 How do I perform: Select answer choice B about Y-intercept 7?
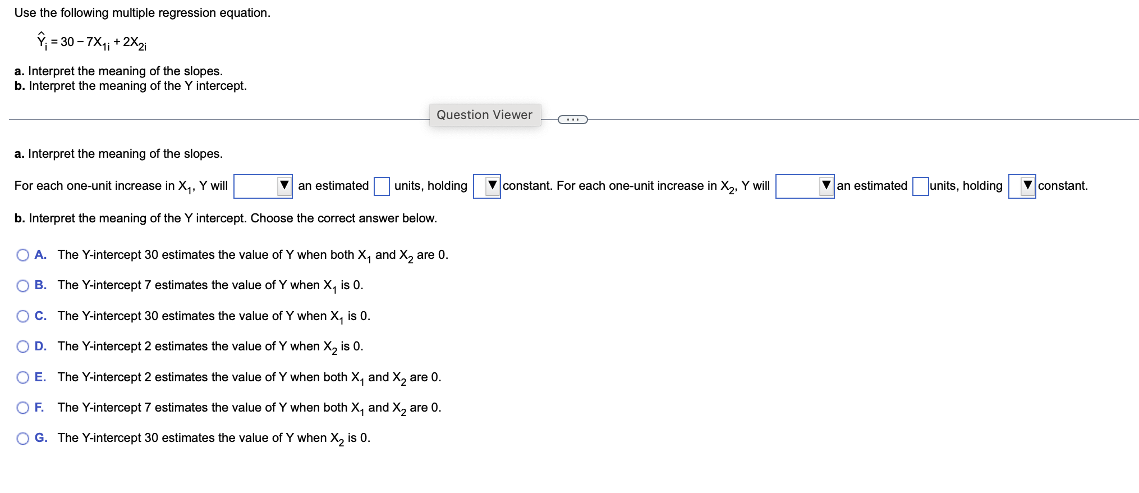pyautogui.click(x=22, y=285)
